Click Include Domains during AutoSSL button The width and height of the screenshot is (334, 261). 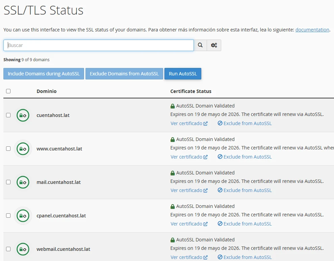[44, 74]
